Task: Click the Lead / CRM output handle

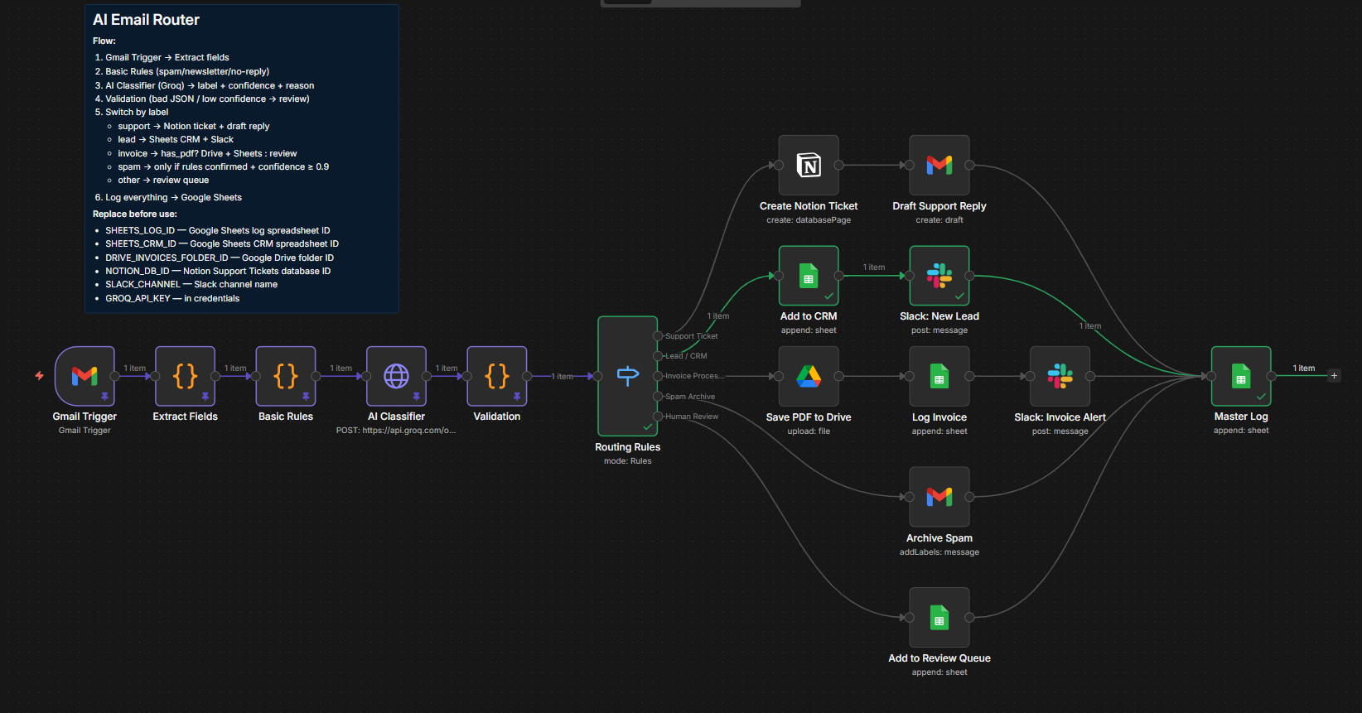Action: 658,356
